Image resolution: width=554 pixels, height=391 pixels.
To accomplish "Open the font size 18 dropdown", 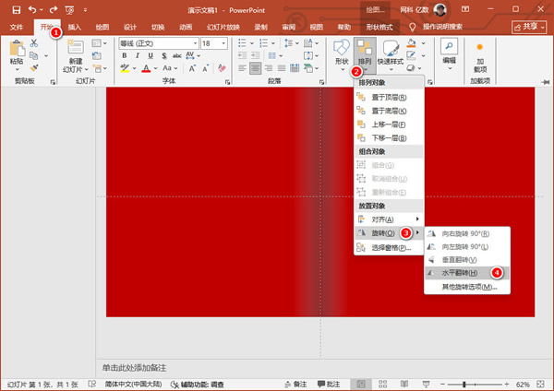I will (223, 43).
